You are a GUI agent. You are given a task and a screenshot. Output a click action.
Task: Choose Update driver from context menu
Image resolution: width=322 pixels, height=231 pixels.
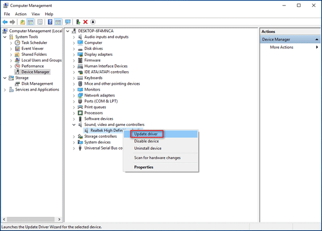point(145,134)
